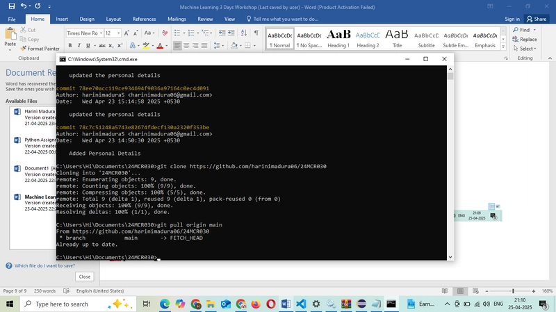Apply the Heading 1 style
The image size is (556, 312).
tap(338, 39)
